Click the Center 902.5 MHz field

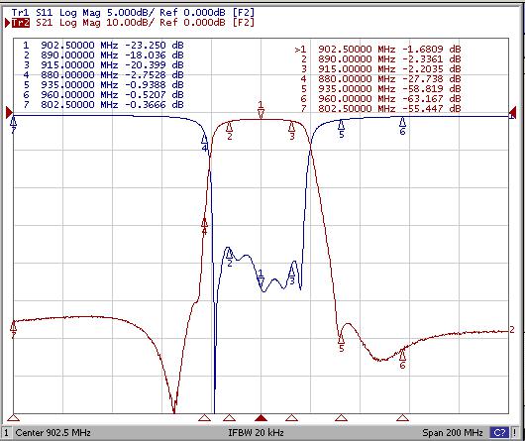[x=52, y=433]
